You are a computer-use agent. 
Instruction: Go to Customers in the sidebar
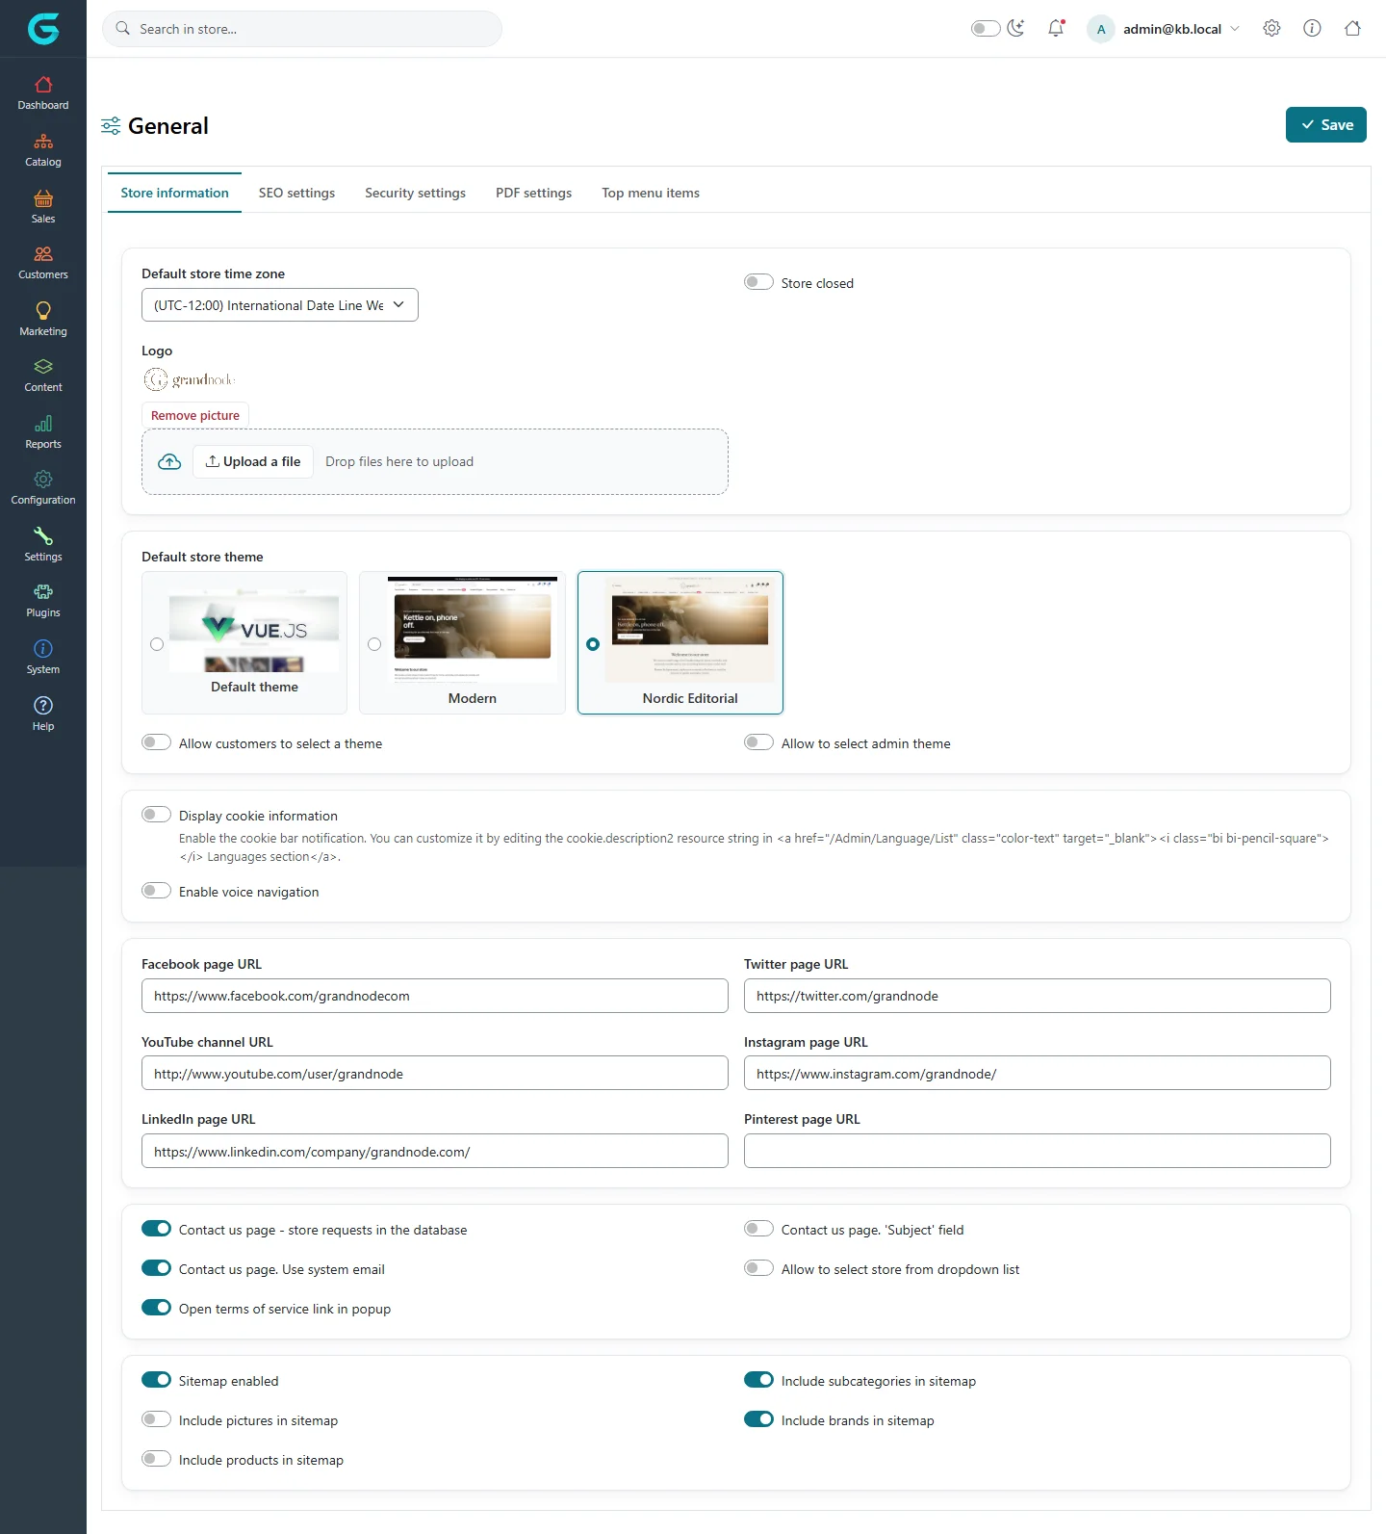[x=43, y=263]
